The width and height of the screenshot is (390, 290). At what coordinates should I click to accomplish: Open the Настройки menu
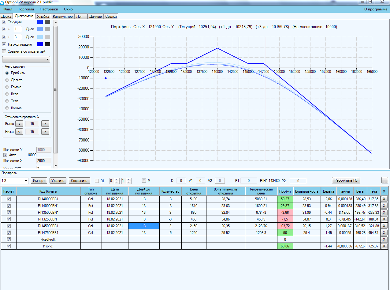tap(49, 9)
